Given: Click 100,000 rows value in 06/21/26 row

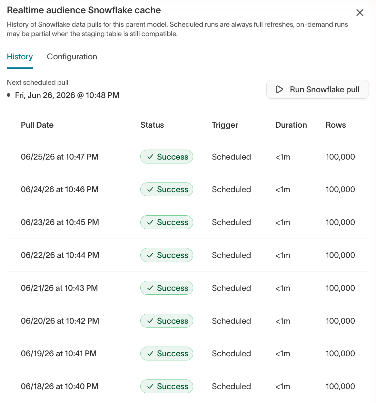Looking at the screenshot, I should click(x=340, y=288).
